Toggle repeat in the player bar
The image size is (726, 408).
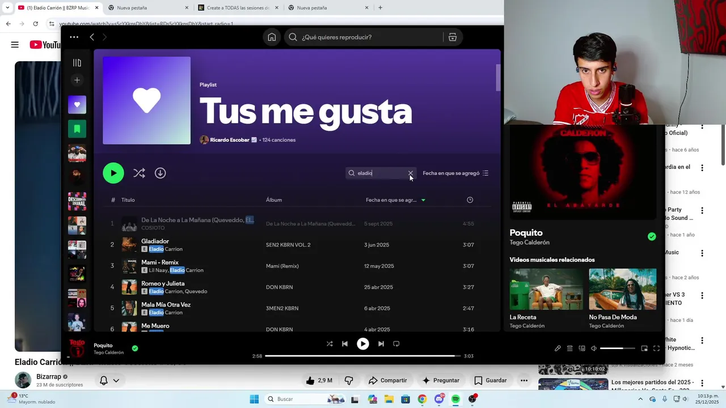tap(396, 343)
